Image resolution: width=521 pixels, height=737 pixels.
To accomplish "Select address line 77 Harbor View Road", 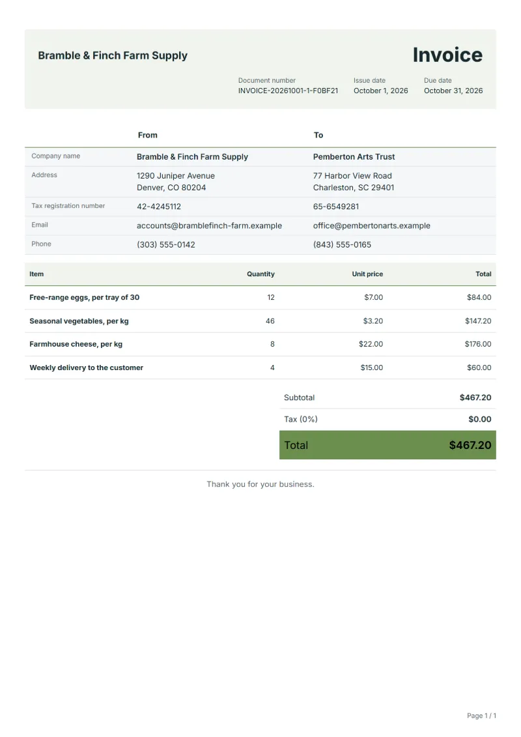I will (352, 176).
